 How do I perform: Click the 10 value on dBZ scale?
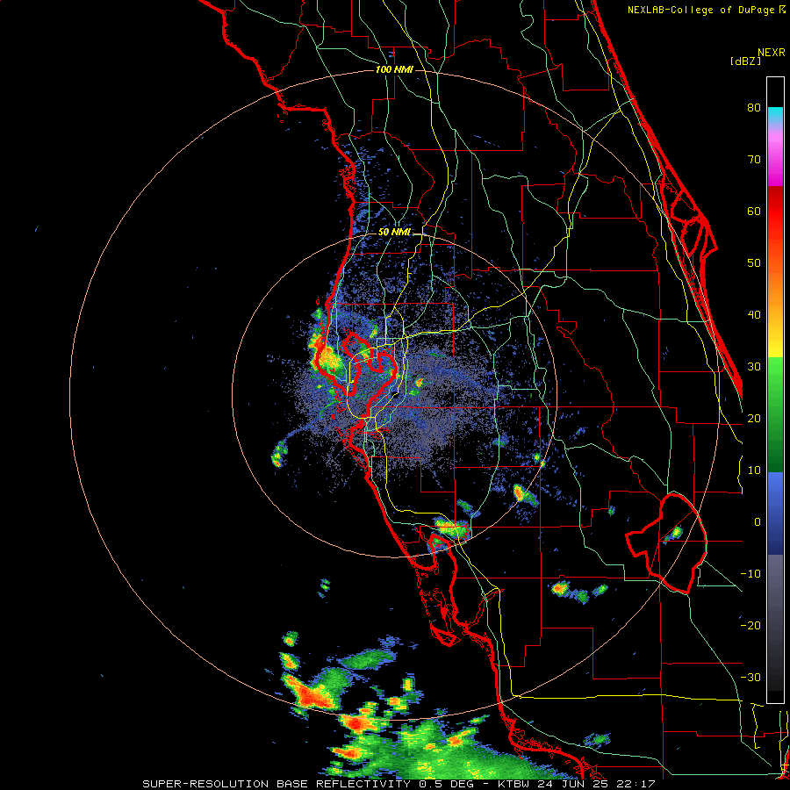(754, 470)
